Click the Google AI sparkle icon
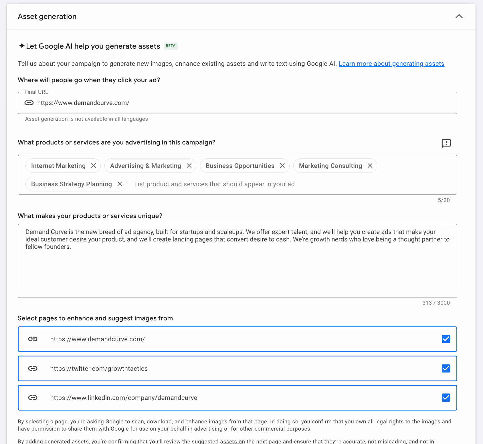This screenshot has height=444, width=483. click(x=21, y=46)
